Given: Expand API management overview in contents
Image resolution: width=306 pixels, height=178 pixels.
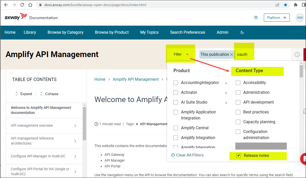Looking at the screenshot, I should (x=75, y=126).
